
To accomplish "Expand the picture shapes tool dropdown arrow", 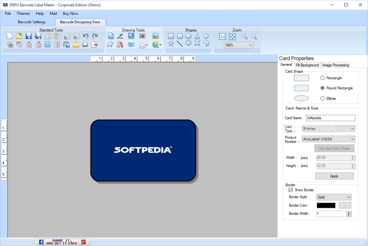I will click(161, 45).
